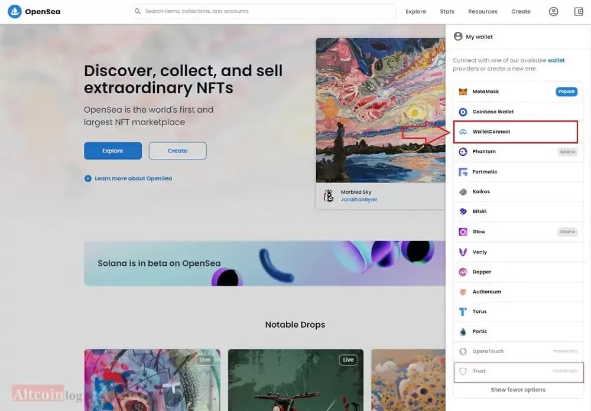This screenshot has height=411, width=591.
Task: Click the Portis logo icon
Action: tap(463, 331)
